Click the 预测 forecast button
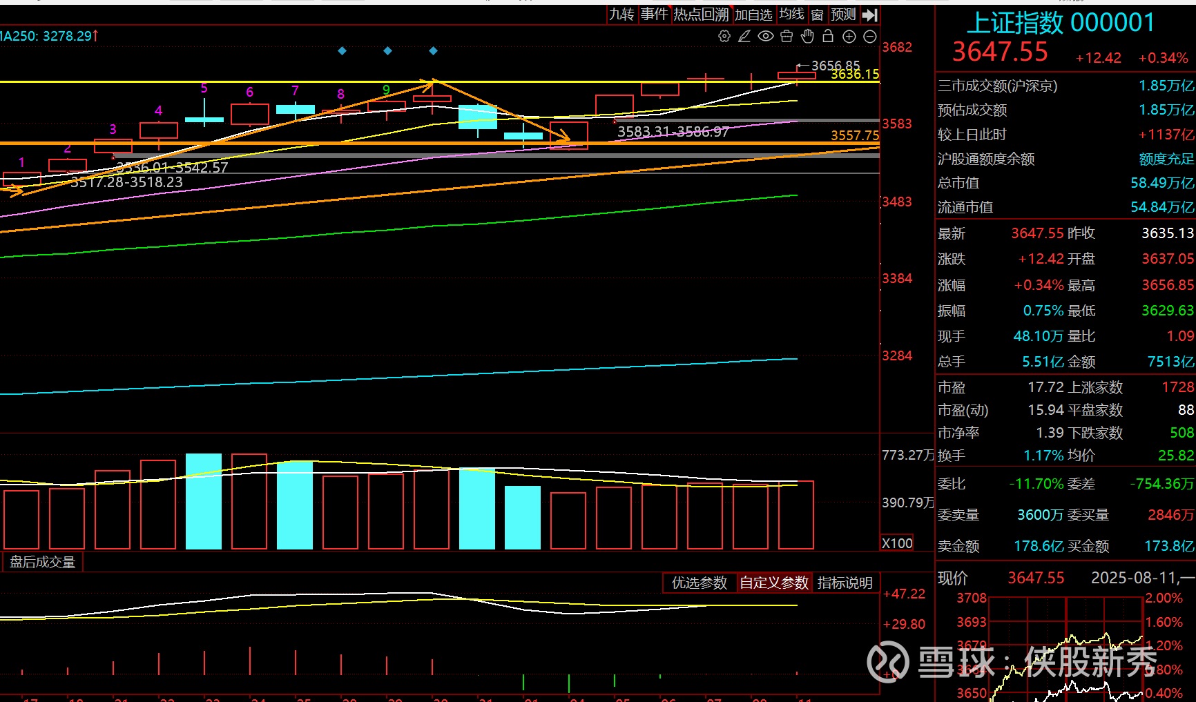Image resolution: width=1196 pixels, height=702 pixels. tap(843, 14)
